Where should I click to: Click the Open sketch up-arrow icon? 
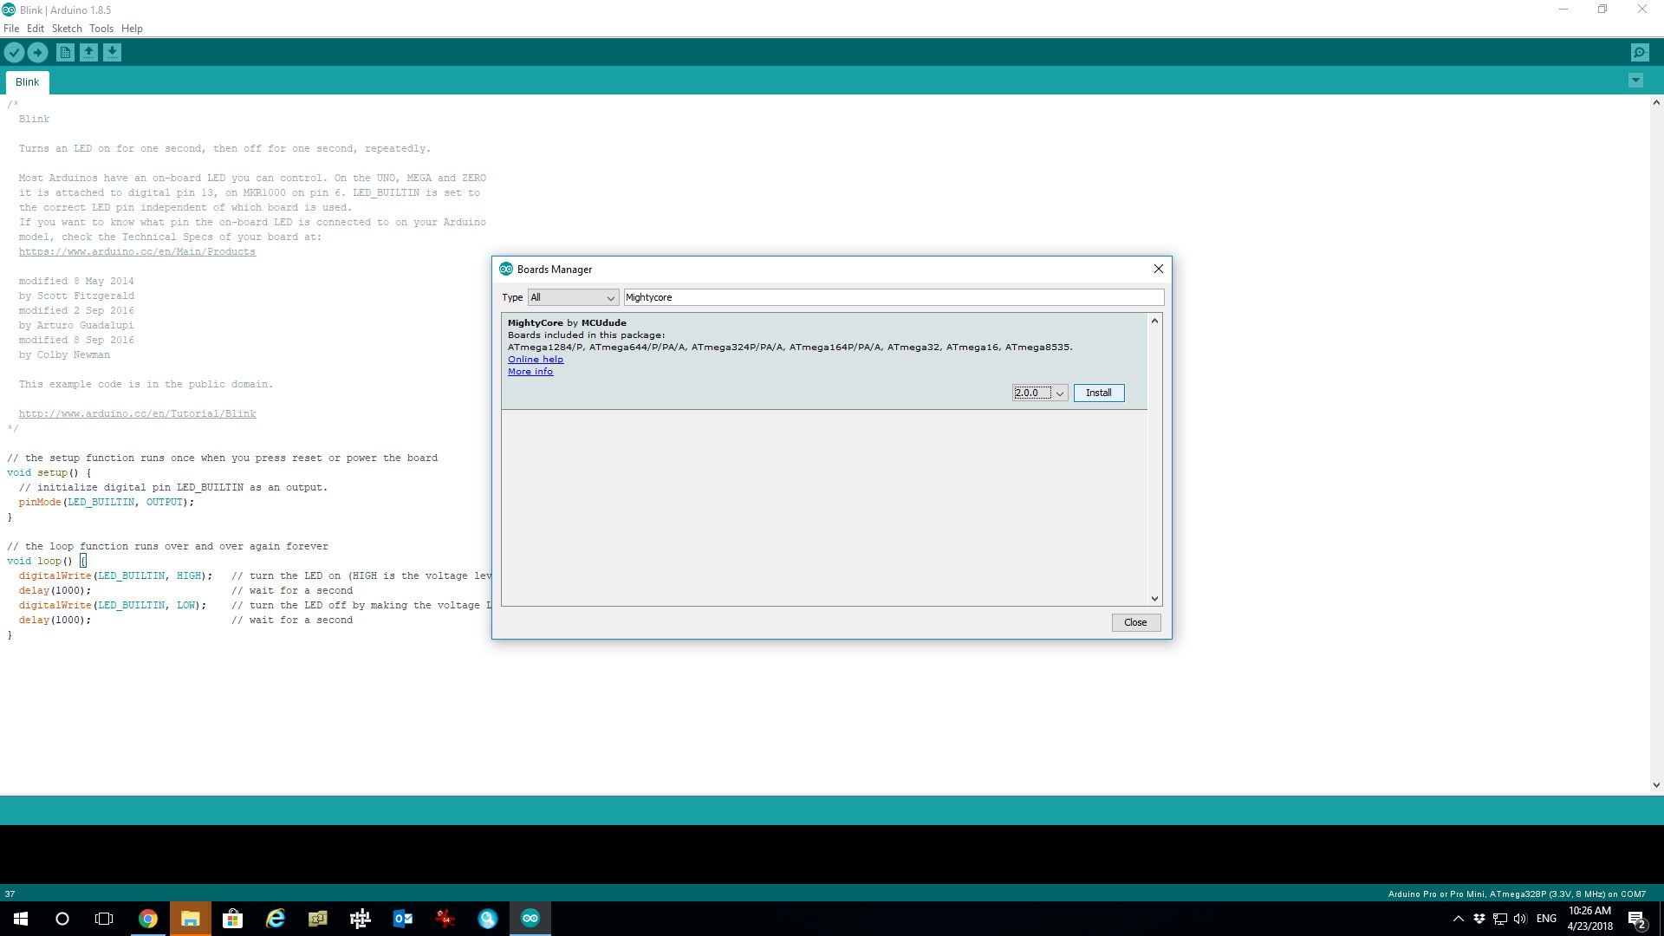pyautogui.click(x=88, y=53)
